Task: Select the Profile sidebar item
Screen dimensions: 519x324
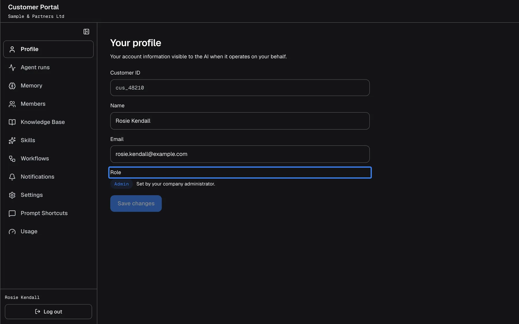Action: (48, 49)
